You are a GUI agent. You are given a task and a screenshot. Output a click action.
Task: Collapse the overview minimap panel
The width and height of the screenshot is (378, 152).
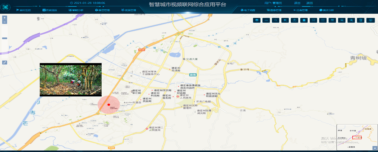[374, 148]
